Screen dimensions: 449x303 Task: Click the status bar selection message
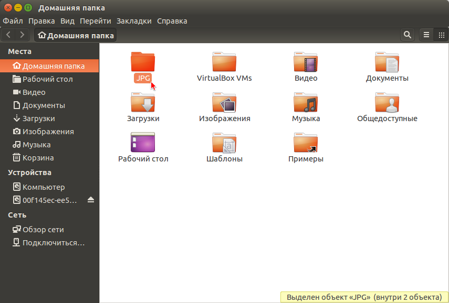[x=364, y=297]
